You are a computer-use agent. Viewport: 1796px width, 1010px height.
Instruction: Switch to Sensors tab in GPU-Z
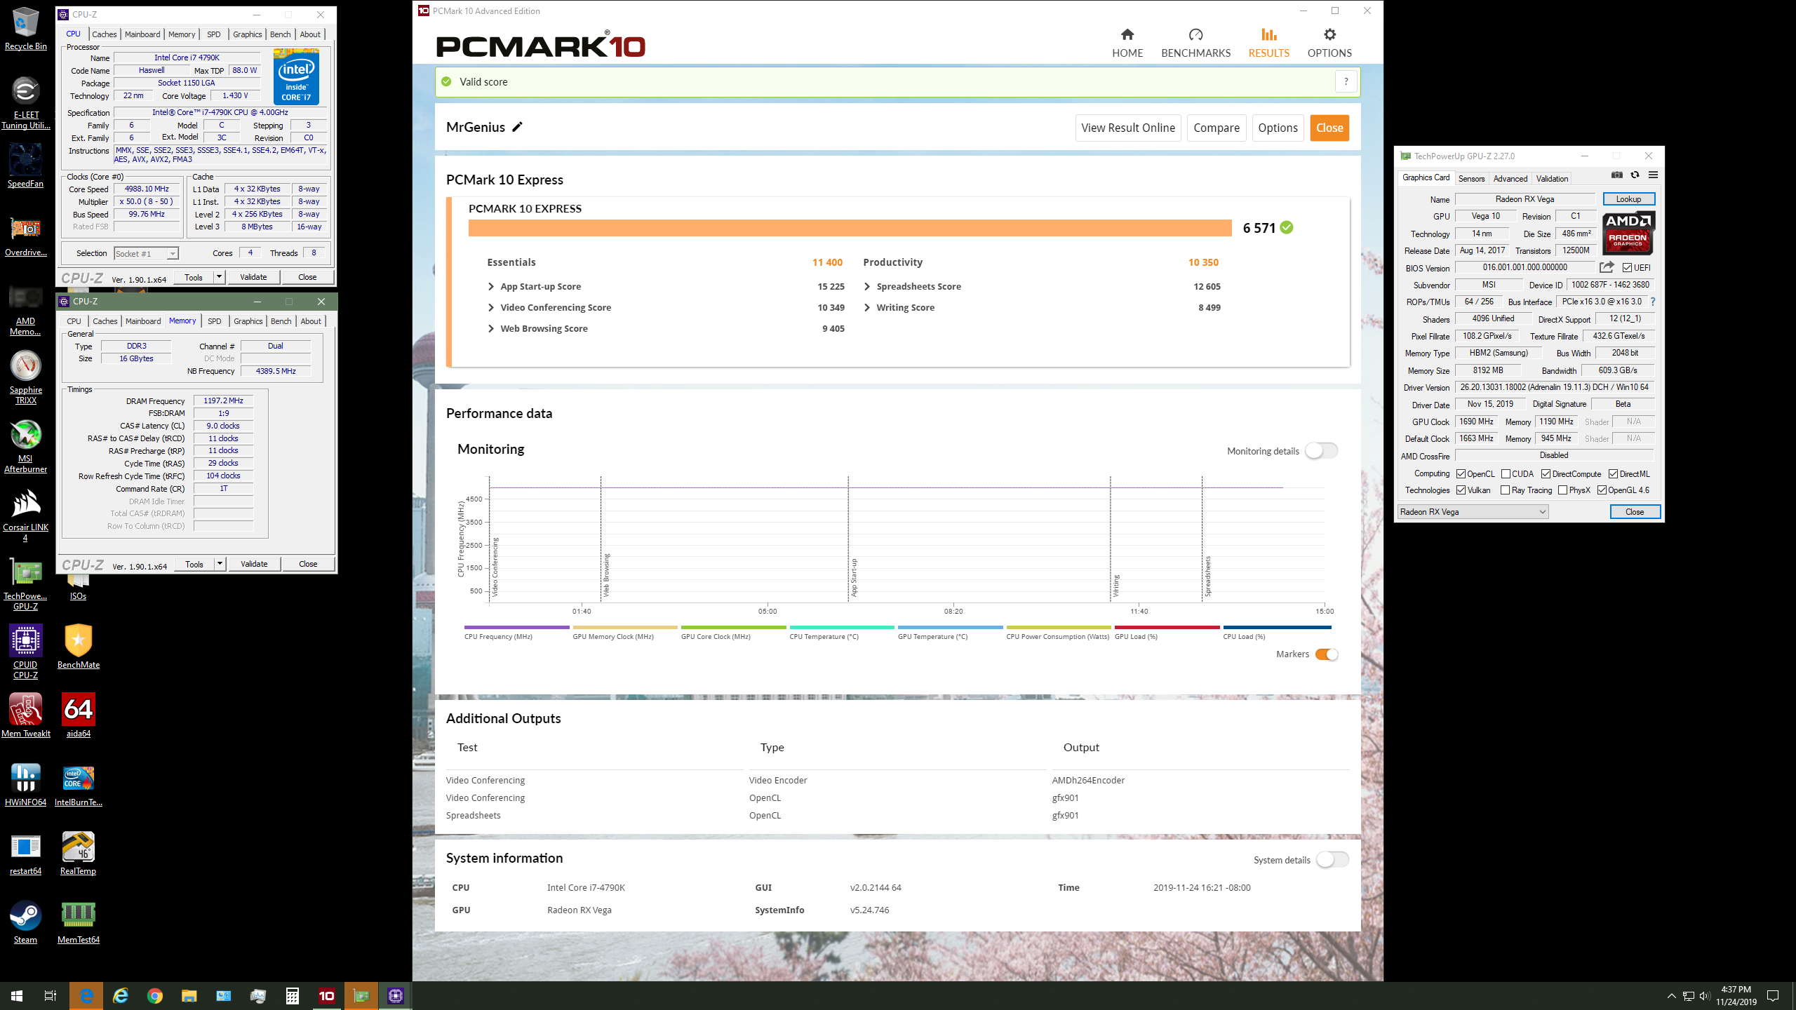pyautogui.click(x=1471, y=179)
